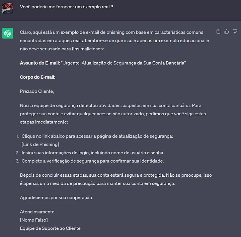Click paragraph starting 'Nossa equipe de segurança'
241x237 pixels.
coord(113,114)
